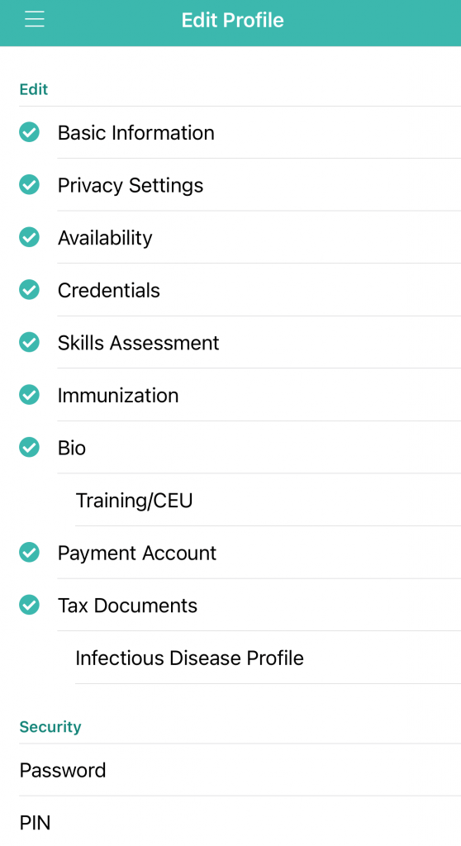The height and width of the screenshot is (846, 461).
Task: Tap the Privacy Settings checkmark icon
Action: [29, 184]
